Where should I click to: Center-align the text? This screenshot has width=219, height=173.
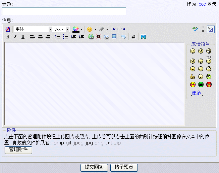[40, 37]
